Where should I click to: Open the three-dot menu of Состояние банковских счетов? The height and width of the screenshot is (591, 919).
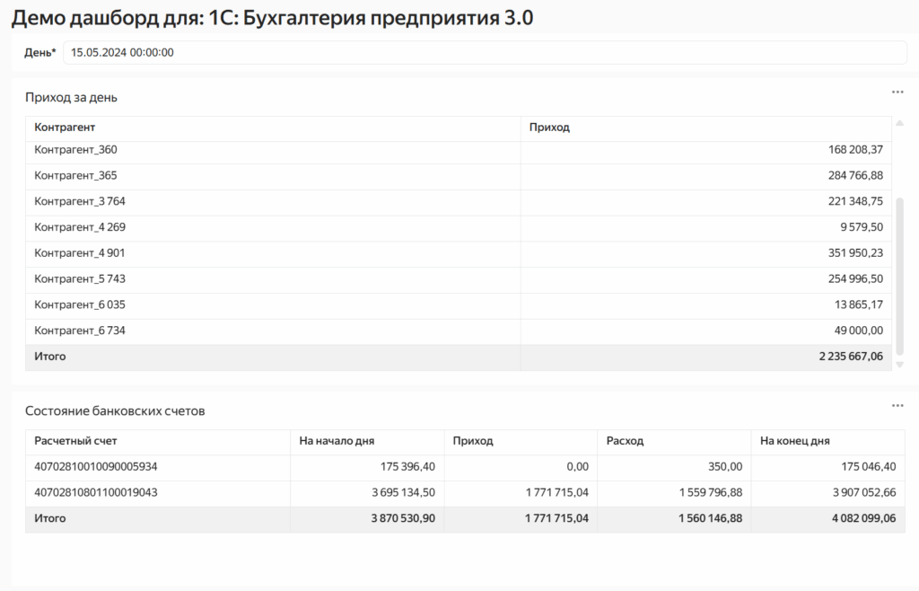tap(897, 406)
